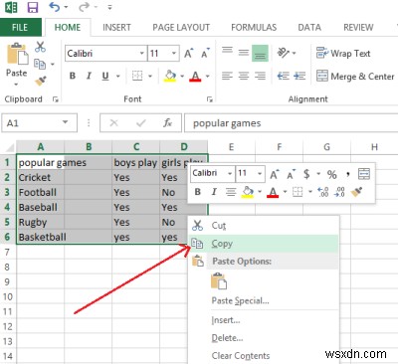The width and height of the screenshot is (398, 364).
Task: Click mini toolbar Percent Style icon
Action: coord(332,174)
